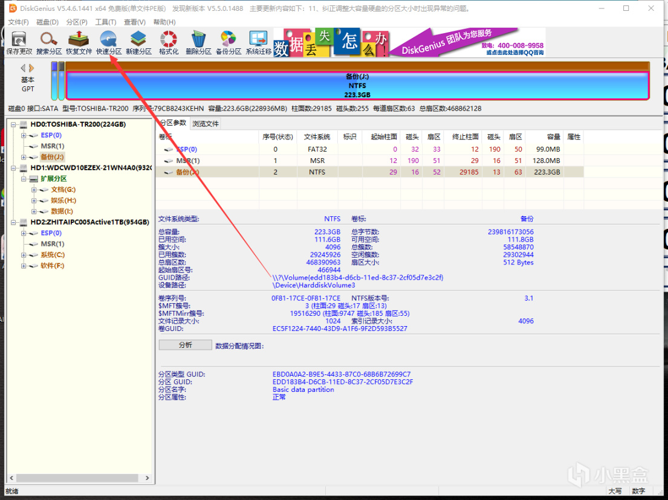This screenshot has width=668, height=500.
Task: Select HD0:TOSHIBA-TR200(224GB) in the tree
Action: pyautogui.click(x=78, y=124)
